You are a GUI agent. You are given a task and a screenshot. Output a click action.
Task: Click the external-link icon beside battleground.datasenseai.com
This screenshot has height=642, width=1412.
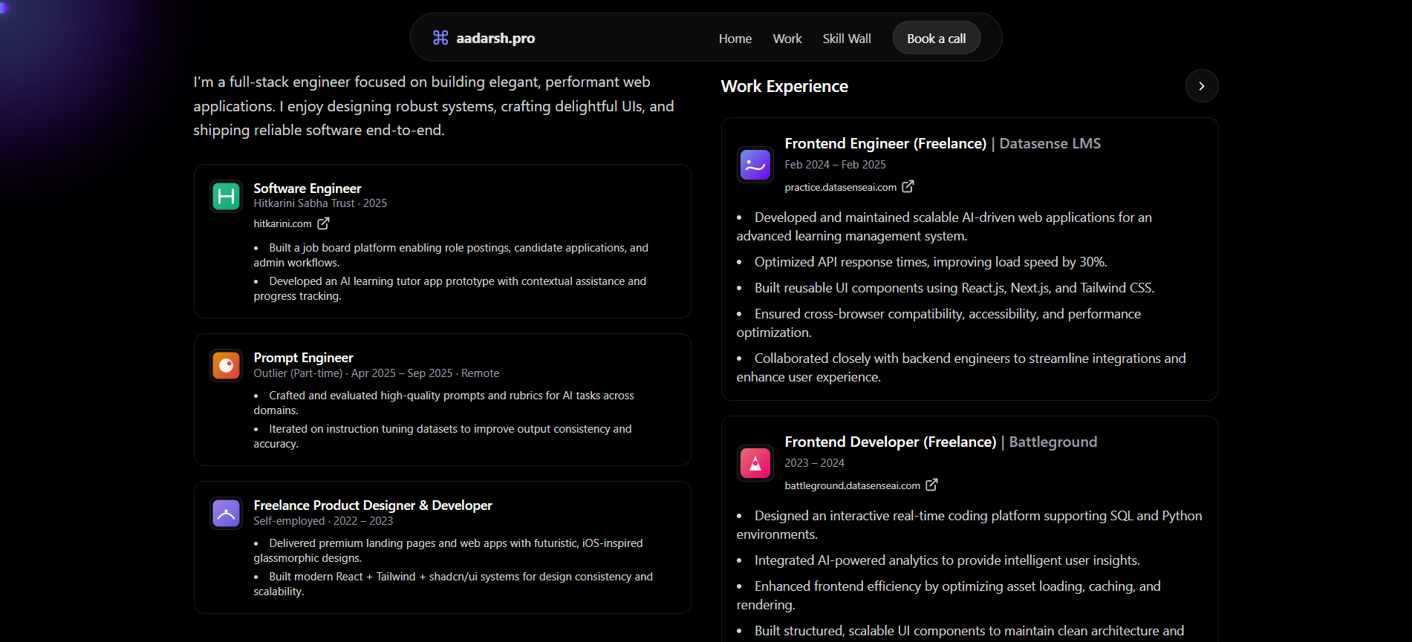pos(931,485)
